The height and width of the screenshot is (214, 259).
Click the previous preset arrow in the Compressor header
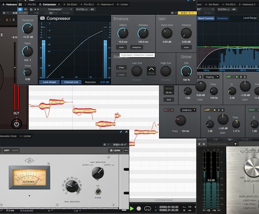(35, 9)
